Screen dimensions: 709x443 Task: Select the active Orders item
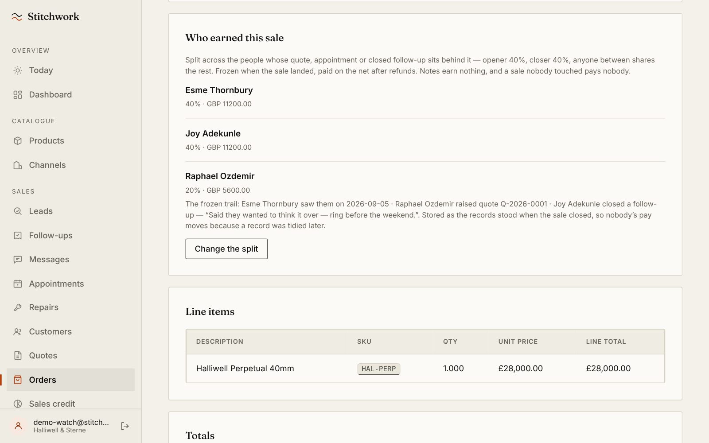(x=70, y=380)
